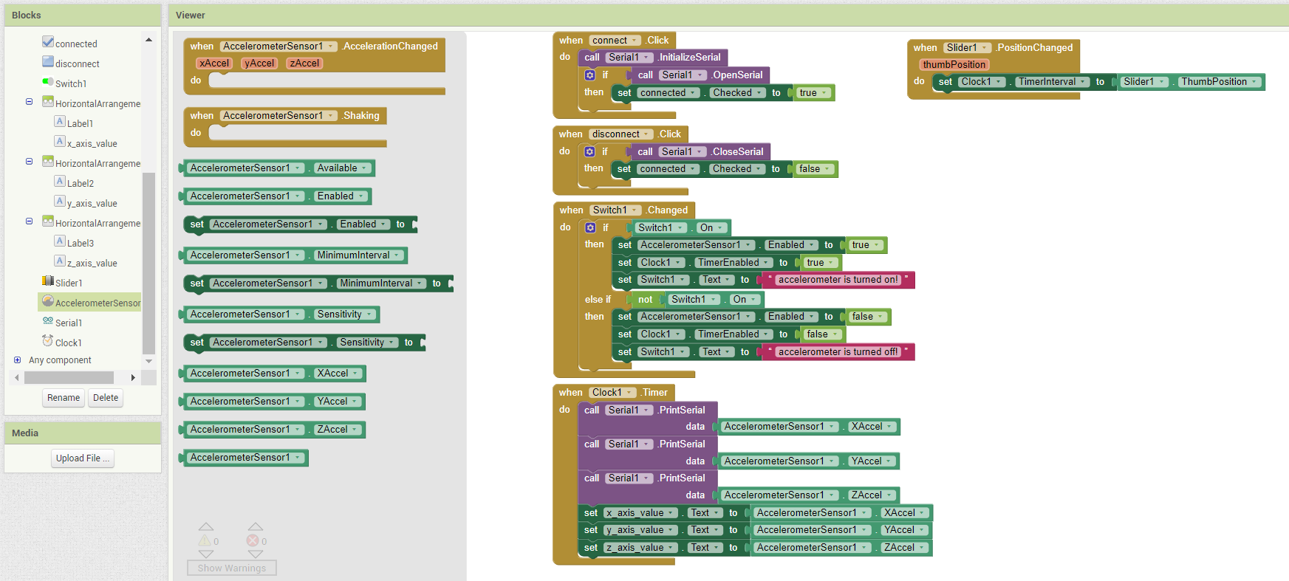
Task: Select the AccelerometerSensor1 component icon
Action: (x=48, y=301)
